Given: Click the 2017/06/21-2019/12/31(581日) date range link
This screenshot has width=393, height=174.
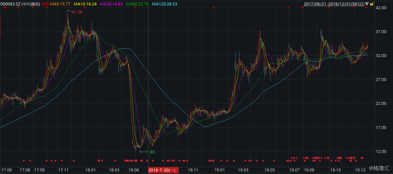Looking at the screenshot, I should 334,4.
